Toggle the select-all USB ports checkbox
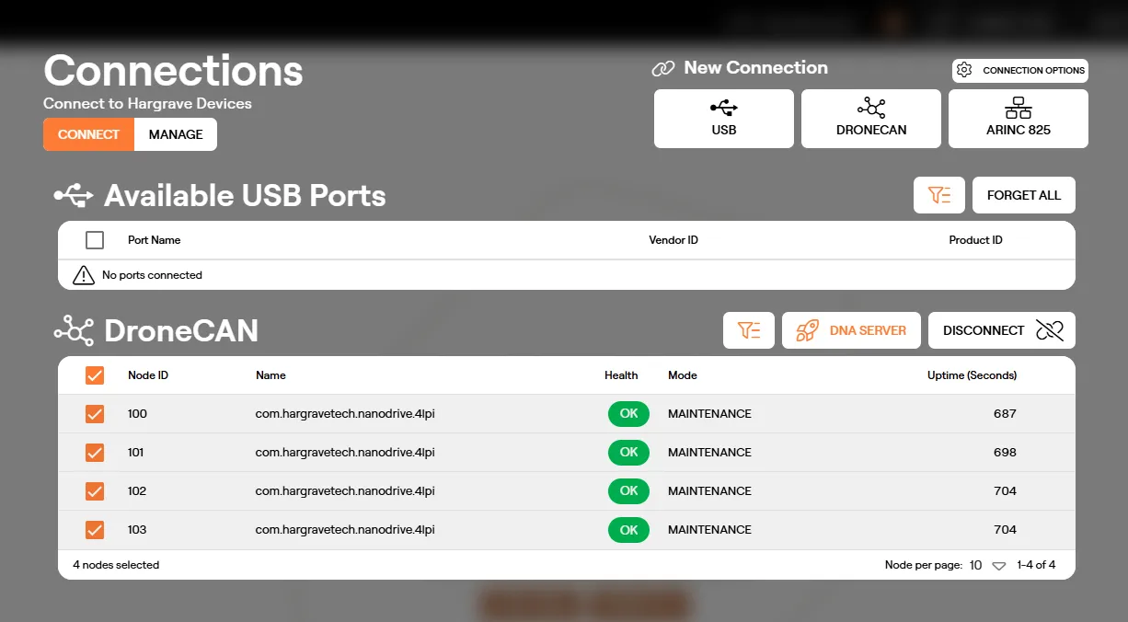Image resolution: width=1128 pixels, height=622 pixels. point(95,240)
